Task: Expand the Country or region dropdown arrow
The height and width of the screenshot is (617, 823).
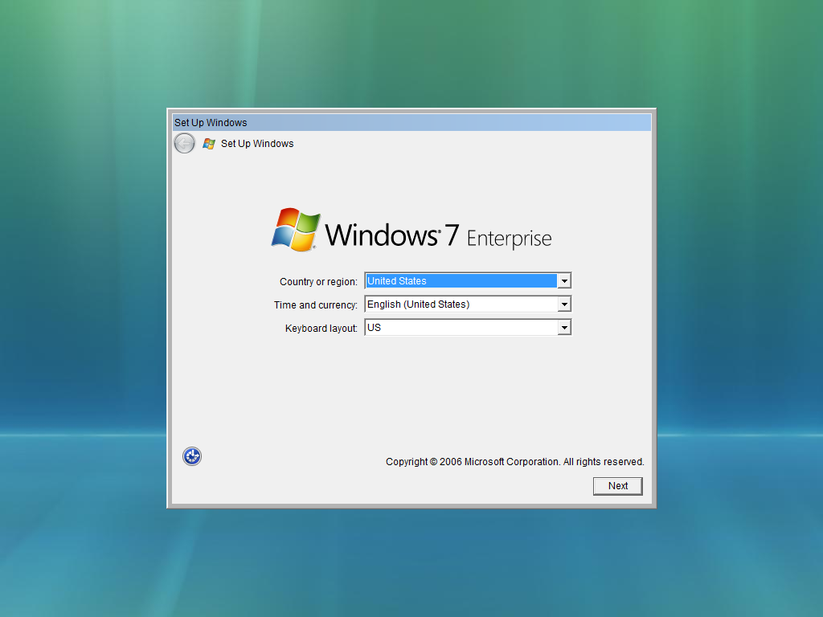Action: pyautogui.click(x=564, y=281)
